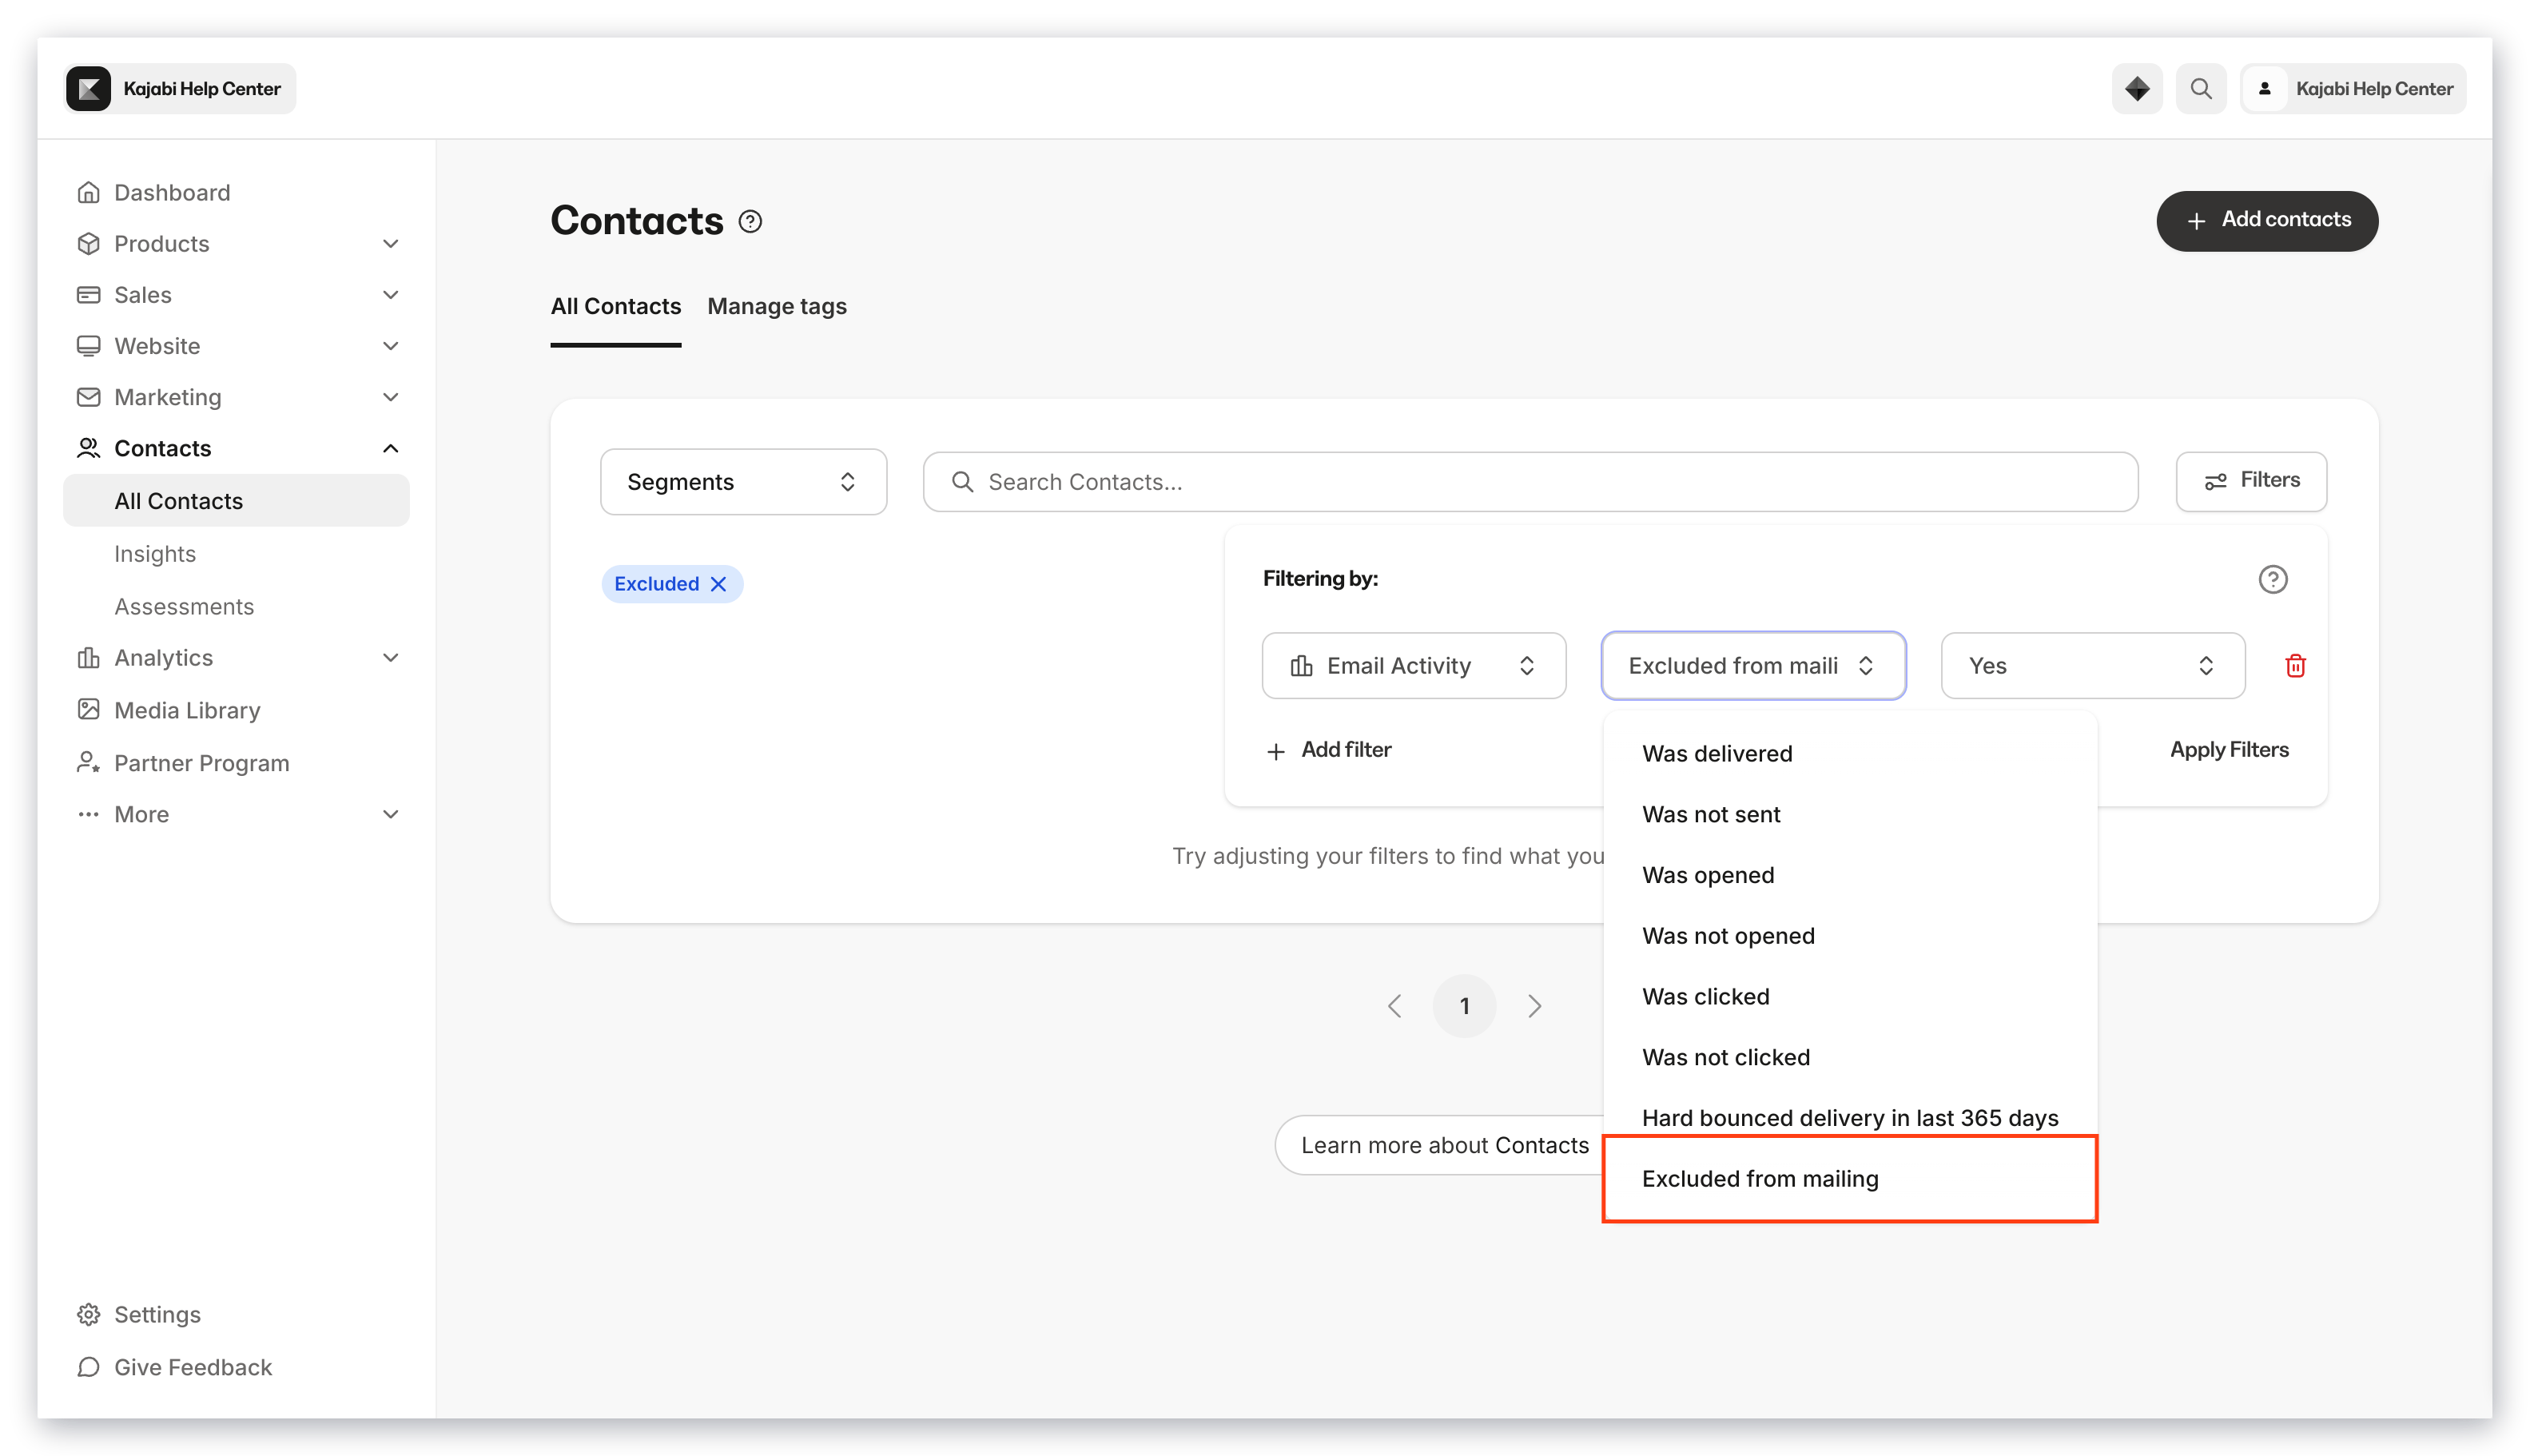Click the Add contacts button

click(2267, 221)
